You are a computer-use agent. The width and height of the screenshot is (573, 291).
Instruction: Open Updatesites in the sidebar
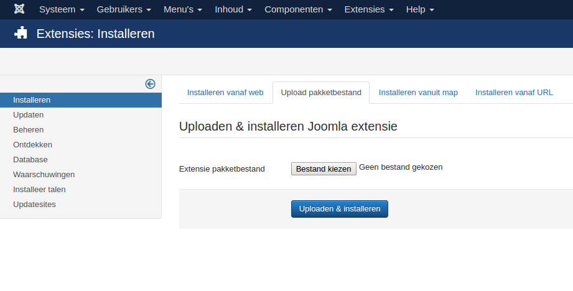point(34,205)
